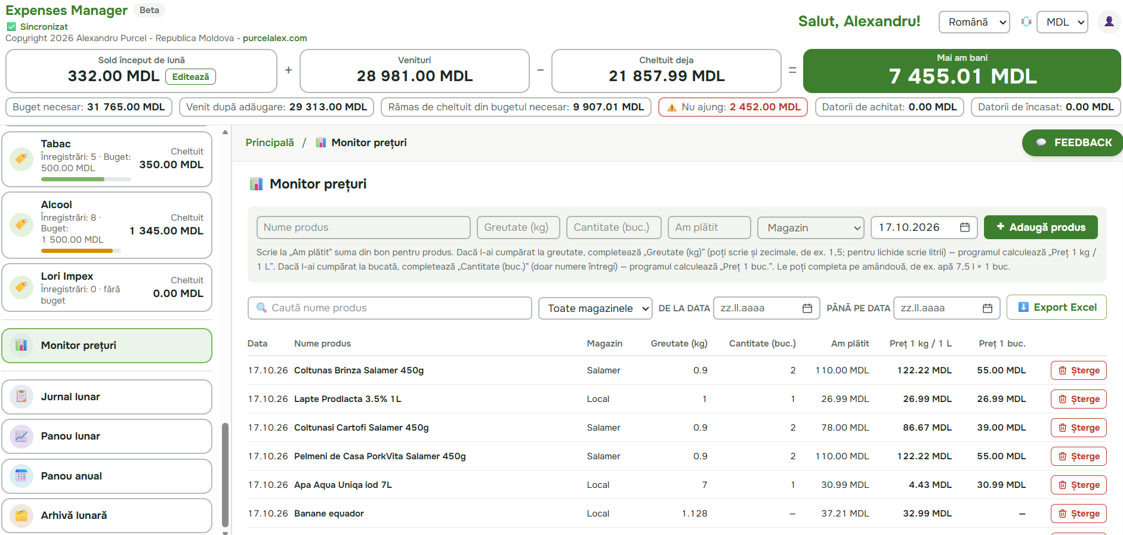Open the Română language dropdown

coord(974,22)
